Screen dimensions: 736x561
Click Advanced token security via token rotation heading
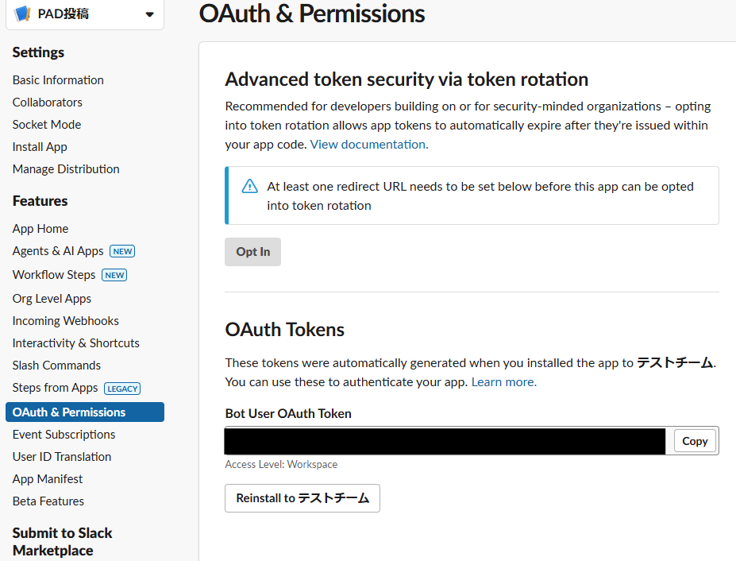pos(407,79)
